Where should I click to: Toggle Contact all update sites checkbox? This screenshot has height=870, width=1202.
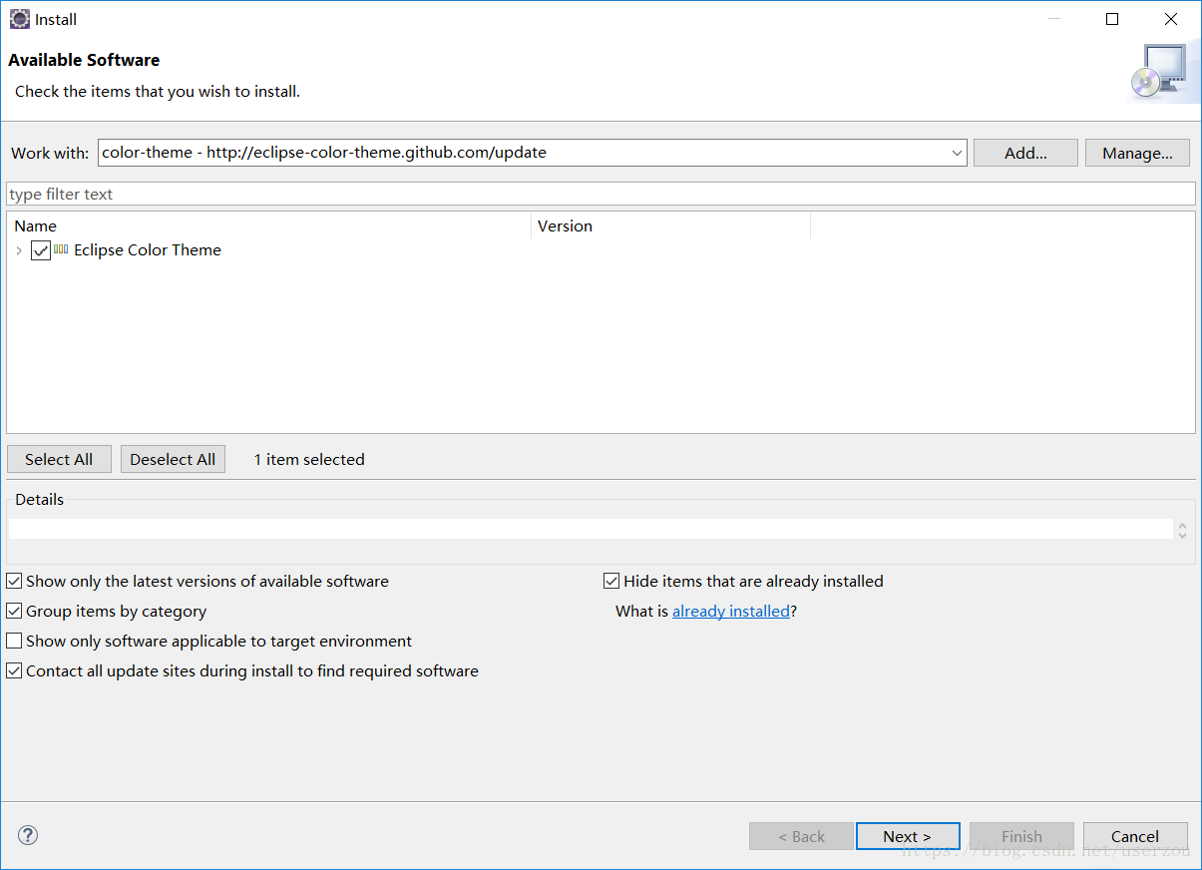tap(14, 670)
